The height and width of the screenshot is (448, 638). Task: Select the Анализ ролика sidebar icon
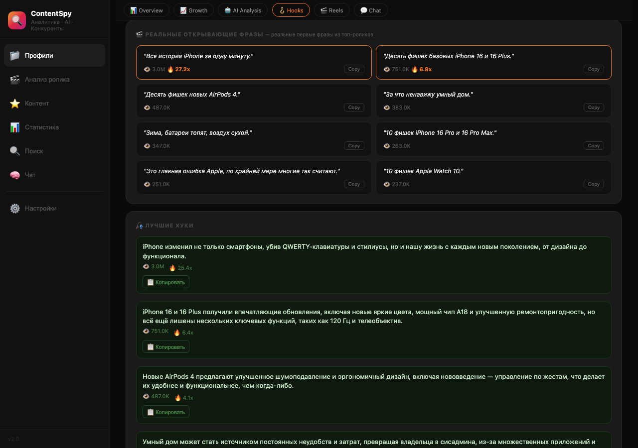[14, 79]
